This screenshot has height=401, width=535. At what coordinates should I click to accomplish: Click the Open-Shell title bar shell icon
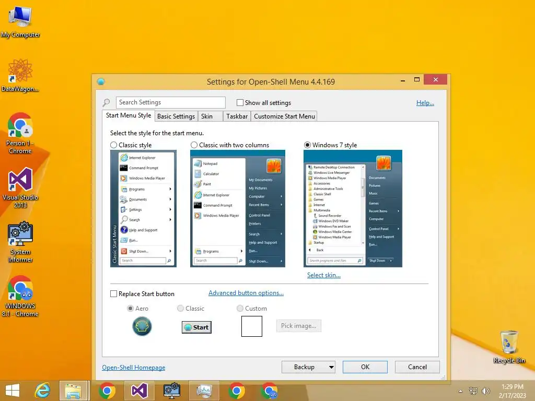tap(101, 82)
